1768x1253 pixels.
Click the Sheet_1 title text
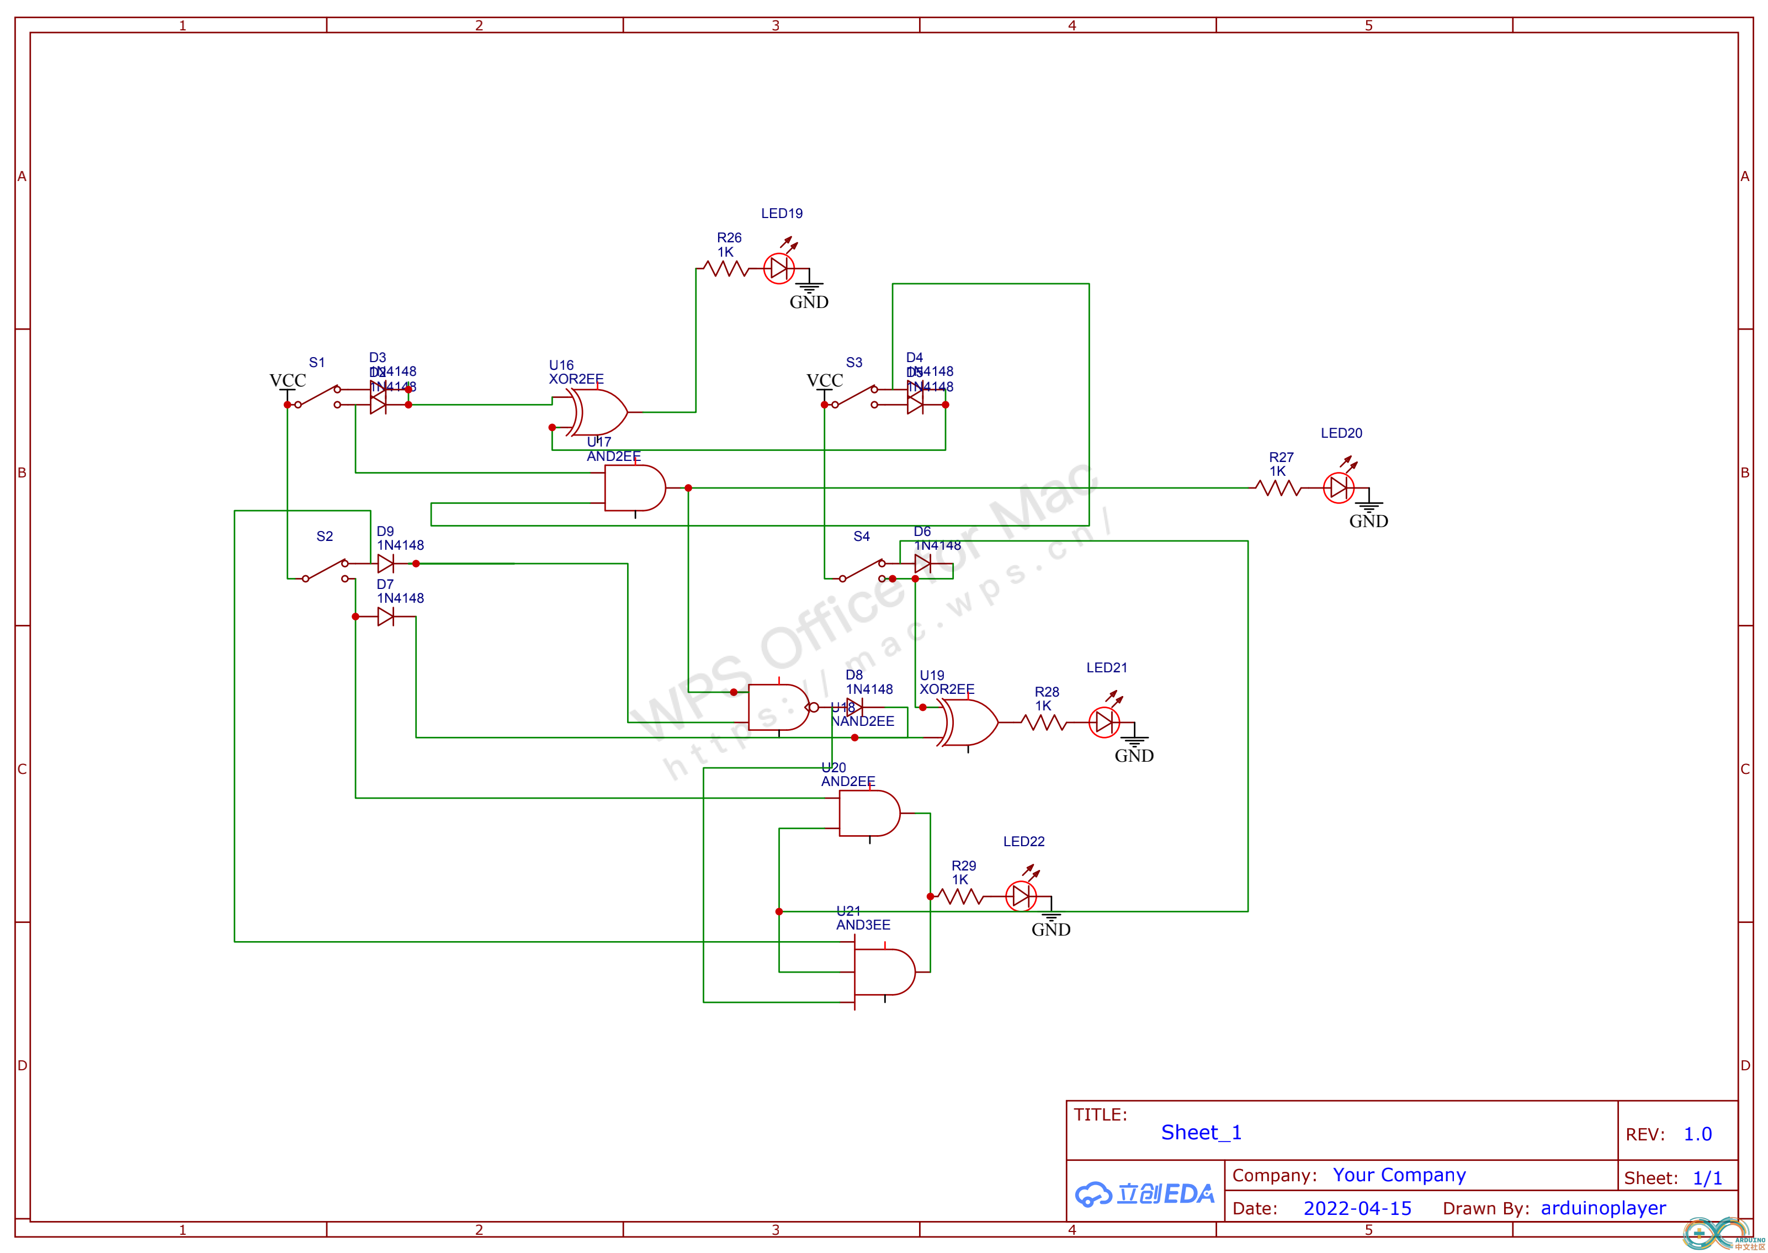coord(1201,1132)
